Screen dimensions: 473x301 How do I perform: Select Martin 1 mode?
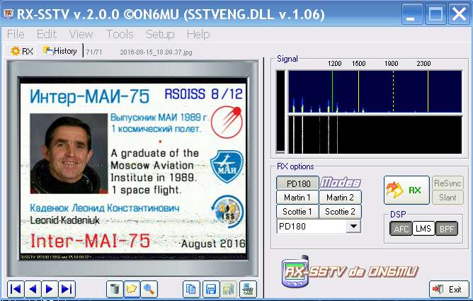pyautogui.click(x=297, y=198)
